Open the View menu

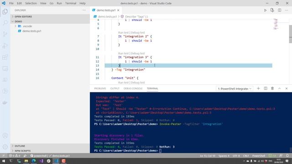[x=43, y=3]
